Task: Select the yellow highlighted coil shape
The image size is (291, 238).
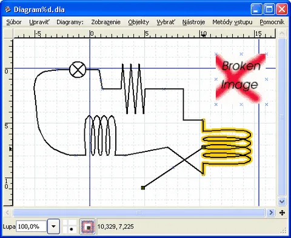Action: (x=227, y=147)
